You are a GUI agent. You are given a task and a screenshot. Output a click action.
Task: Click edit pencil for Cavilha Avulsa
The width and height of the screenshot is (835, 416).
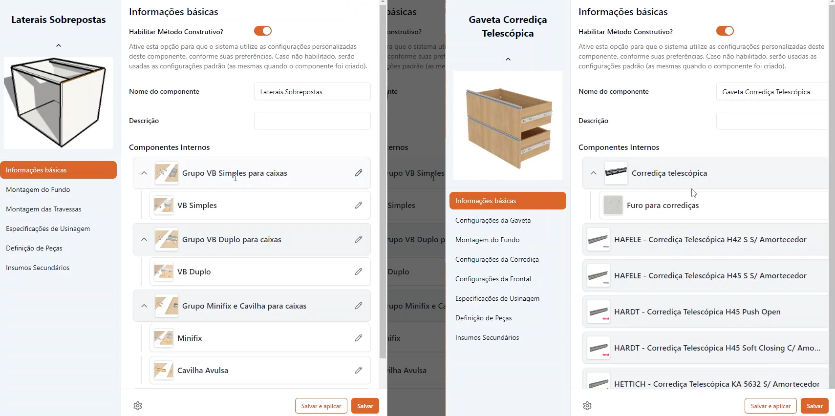pos(358,370)
